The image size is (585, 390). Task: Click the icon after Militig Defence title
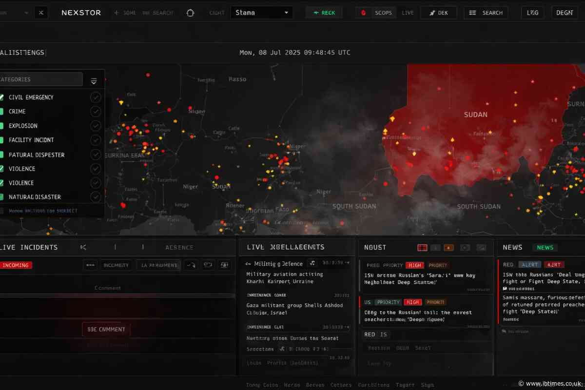click(312, 263)
